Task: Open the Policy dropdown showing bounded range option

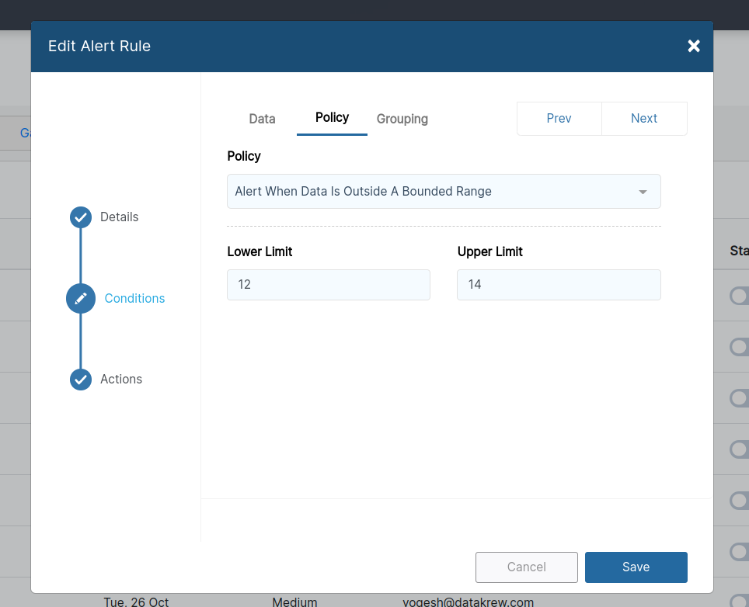Action: point(444,191)
